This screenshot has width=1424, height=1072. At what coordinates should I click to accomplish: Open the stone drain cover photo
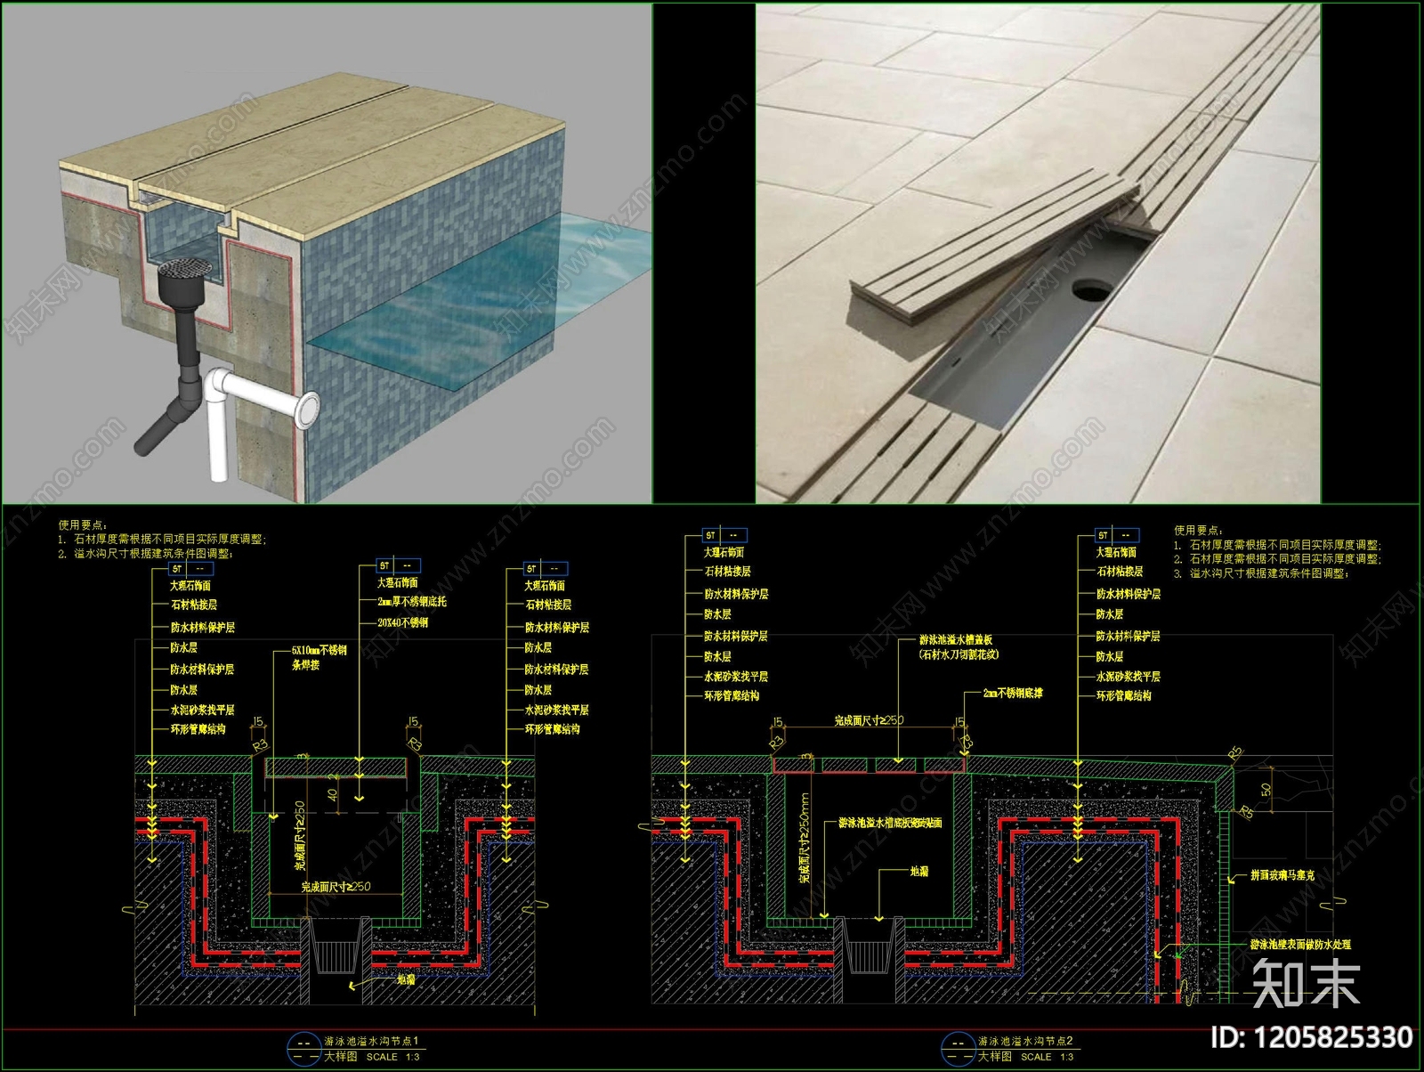coord(1038,253)
